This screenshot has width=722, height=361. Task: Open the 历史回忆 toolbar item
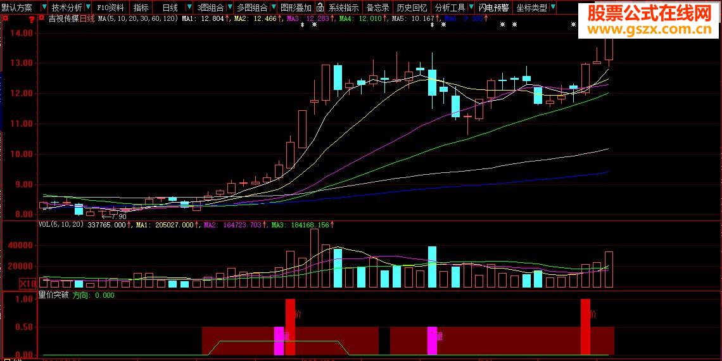[x=412, y=8]
